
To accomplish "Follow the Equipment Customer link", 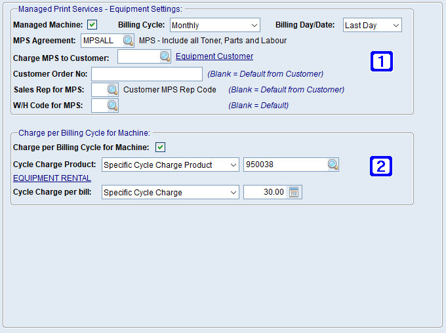I will pyautogui.click(x=214, y=56).
